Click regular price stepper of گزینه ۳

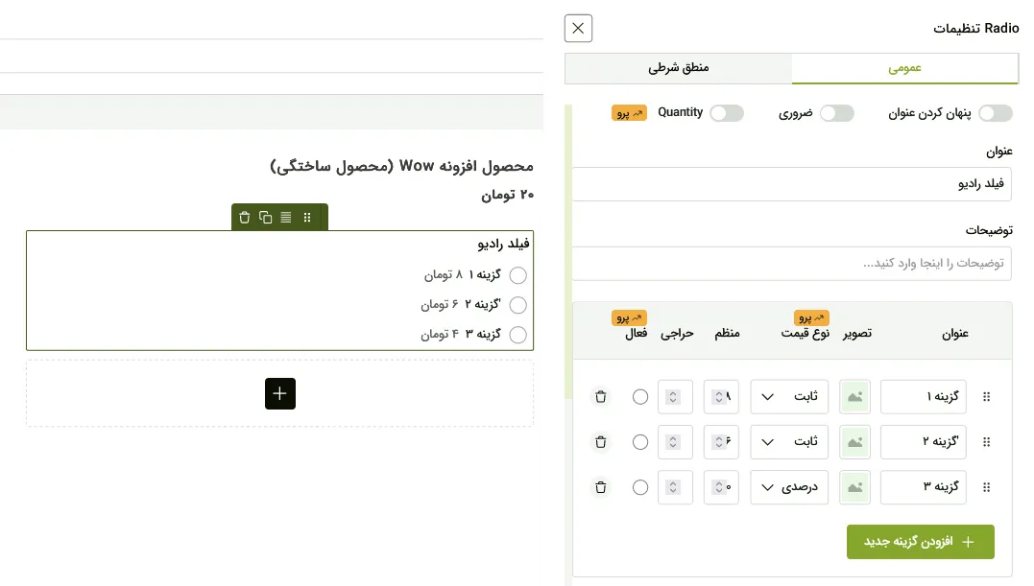pos(719,488)
